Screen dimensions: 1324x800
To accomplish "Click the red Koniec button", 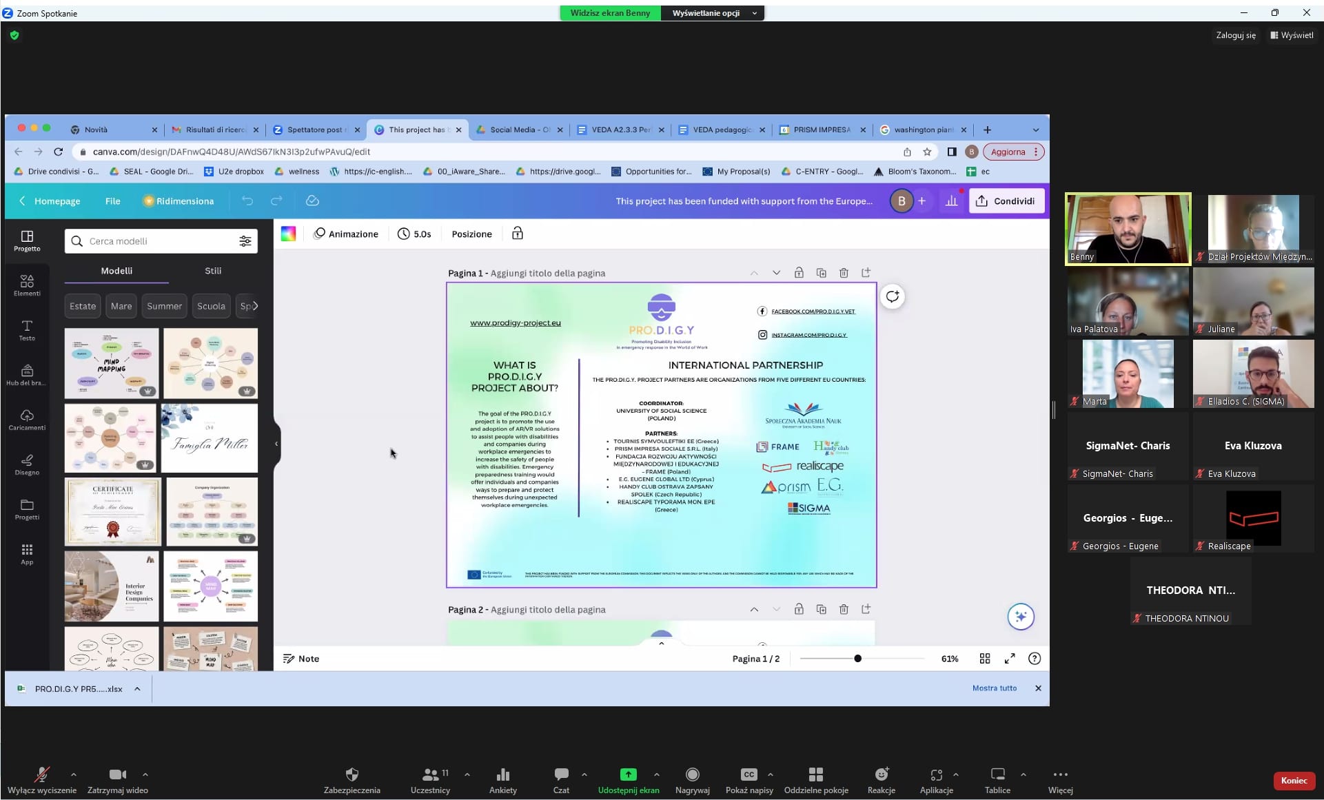I will tap(1294, 781).
